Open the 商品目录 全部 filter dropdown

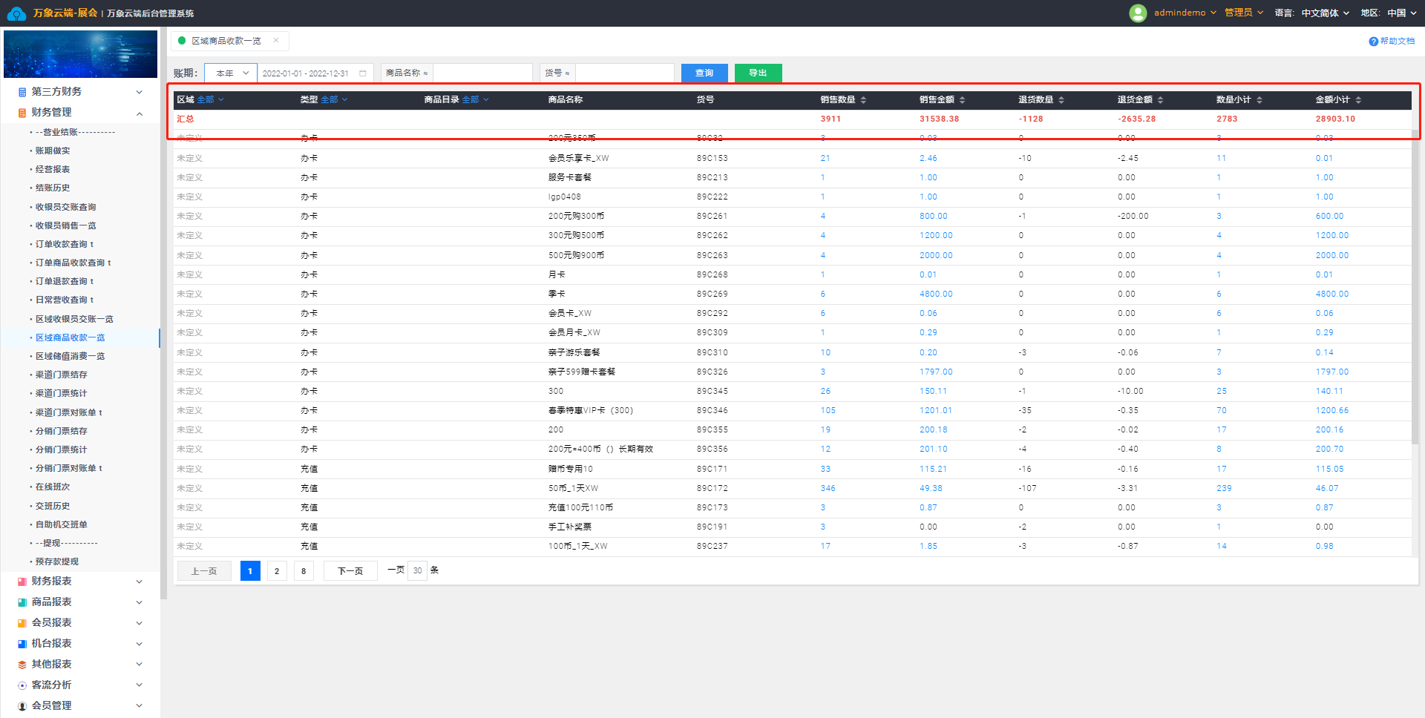475,99
